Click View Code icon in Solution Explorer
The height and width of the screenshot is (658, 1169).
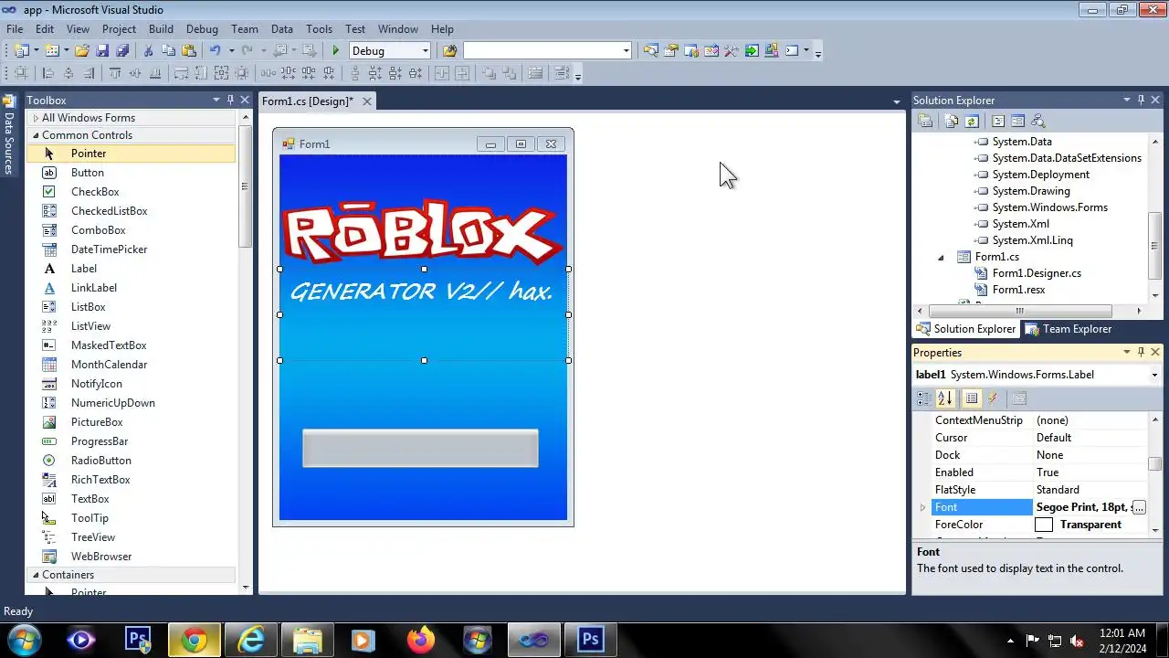pyautogui.click(x=998, y=121)
